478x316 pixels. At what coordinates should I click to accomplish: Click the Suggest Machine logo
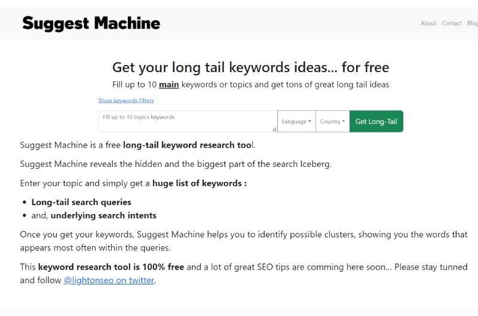(91, 23)
